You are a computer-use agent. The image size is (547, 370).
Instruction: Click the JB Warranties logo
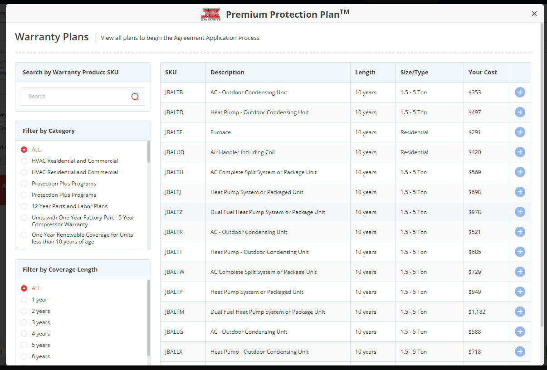coord(210,14)
